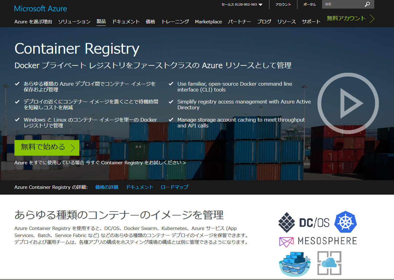
Task: Click the Docker プライベート レジストリ subtitle text
Action: point(153,65)
